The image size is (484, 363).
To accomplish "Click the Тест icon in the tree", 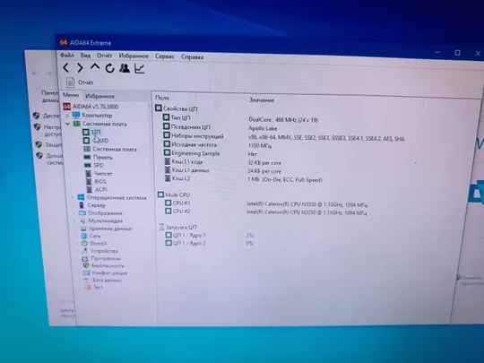I will pyautogui.click(x=88, y=287).
